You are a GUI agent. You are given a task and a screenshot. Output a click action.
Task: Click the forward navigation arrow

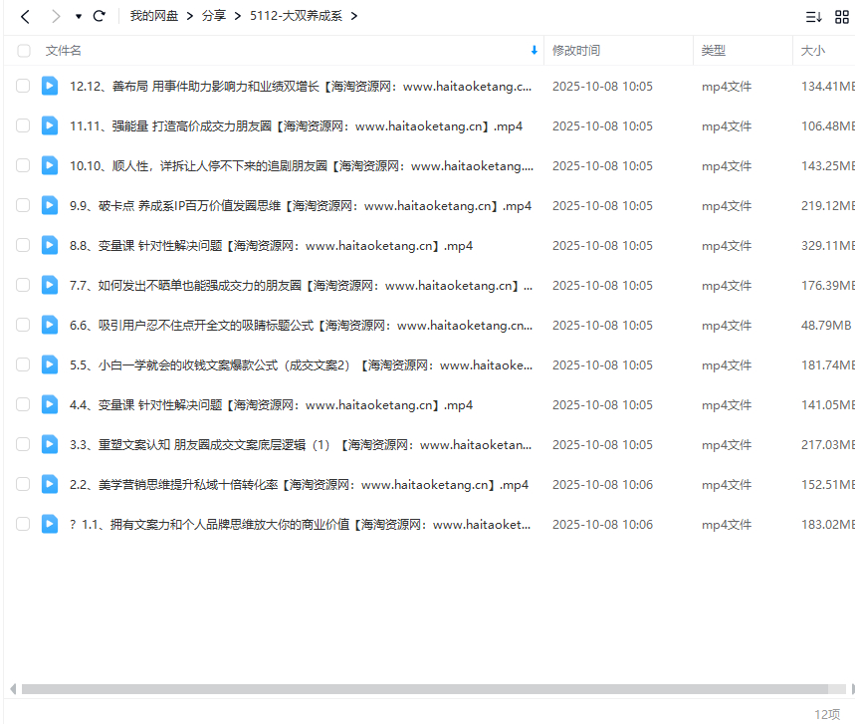tap(56, 16)
